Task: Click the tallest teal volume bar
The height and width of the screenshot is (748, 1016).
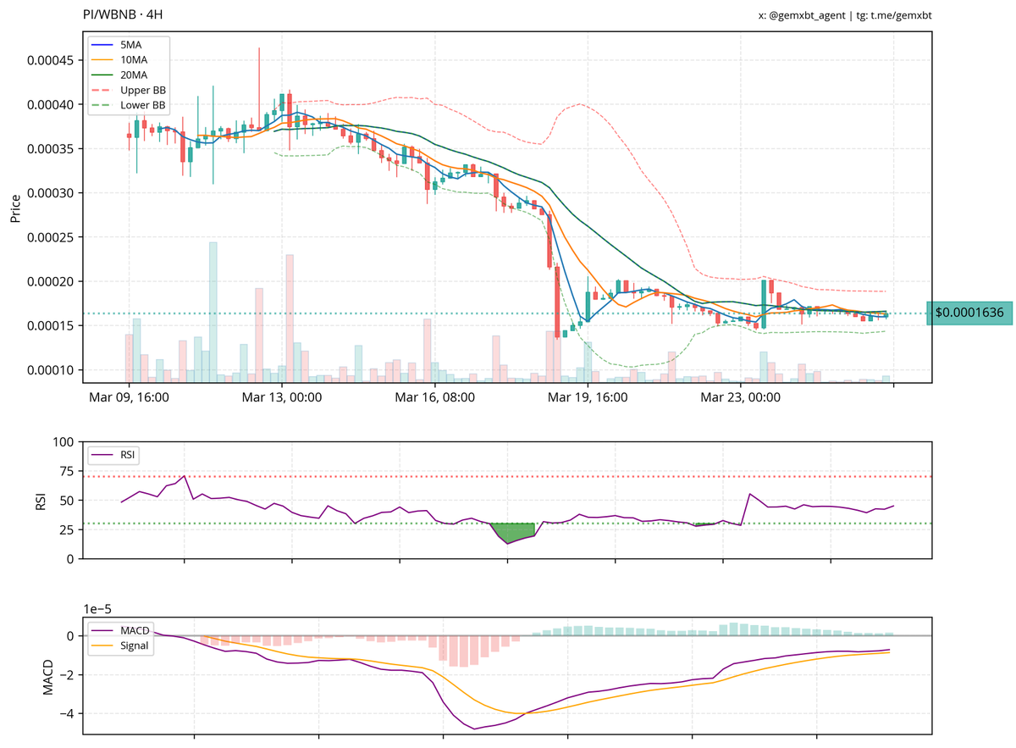Action: click(x=213, y=312)
